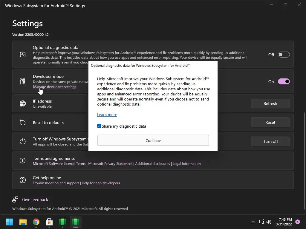
Task: Select the first green Android subsystem taskbar icon
Action: [x=62, y=222]
